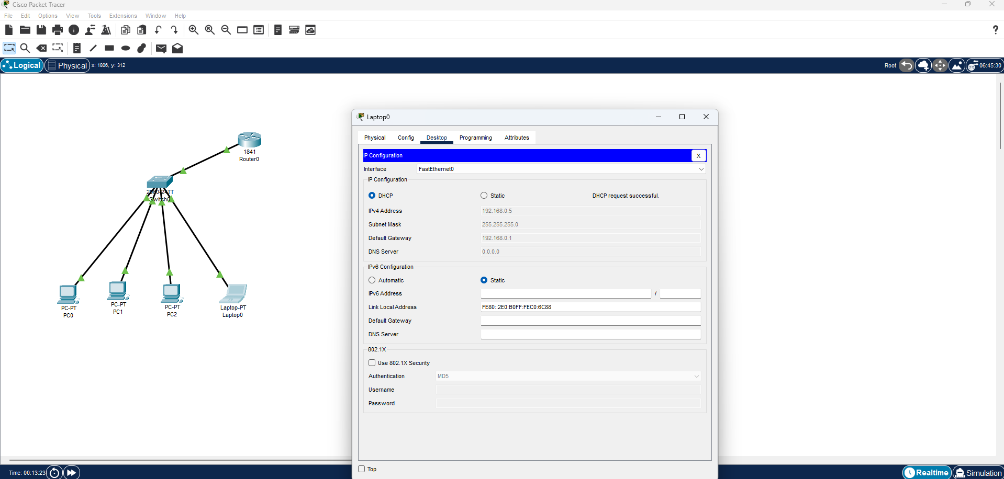The height and width of the screenshot is (479, 1004).
Task: Click the Copy icon in the toolbar
Action: pyautogui.click(x=126, y=30)
